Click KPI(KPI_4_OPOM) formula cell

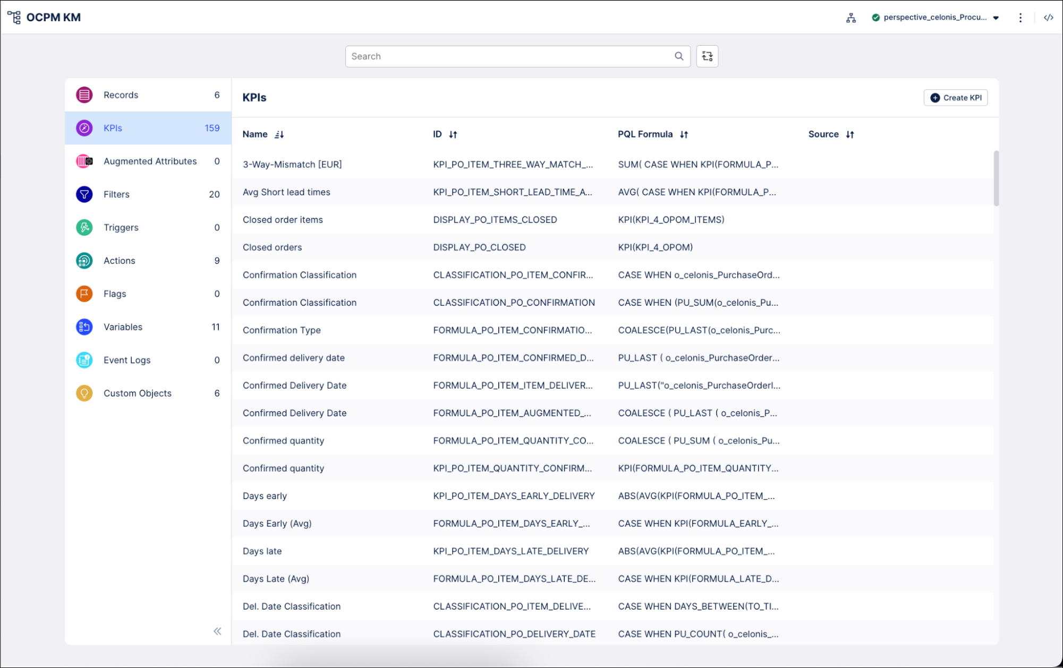[655, 247]
